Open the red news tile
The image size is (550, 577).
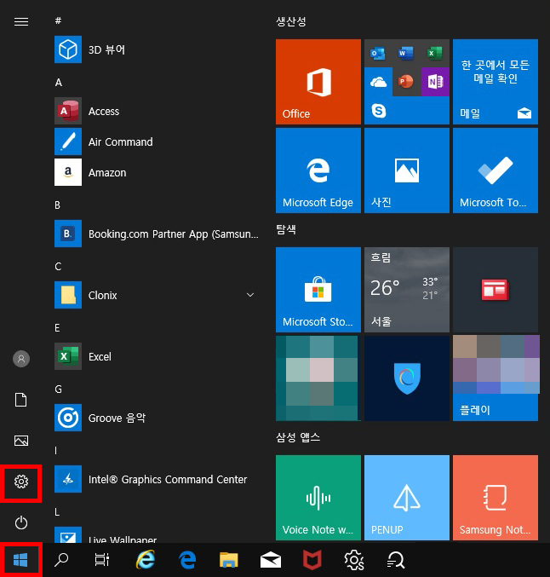tap(496, 290)
